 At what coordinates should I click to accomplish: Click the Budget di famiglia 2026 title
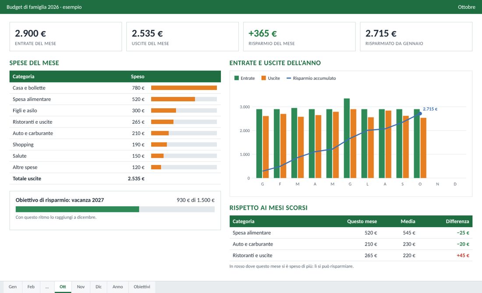(44, 7)
